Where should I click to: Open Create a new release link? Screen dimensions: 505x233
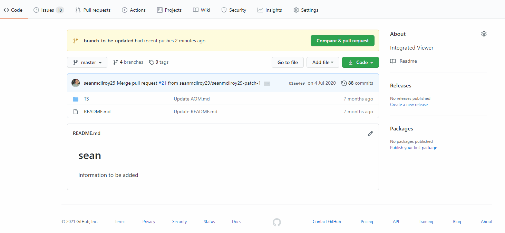coord(409,104)
